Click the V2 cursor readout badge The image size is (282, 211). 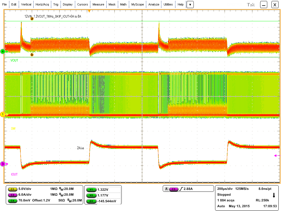91,195
